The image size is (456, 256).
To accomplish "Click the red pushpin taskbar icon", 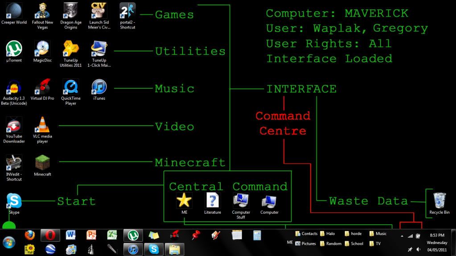I will (x=196, y=235).
